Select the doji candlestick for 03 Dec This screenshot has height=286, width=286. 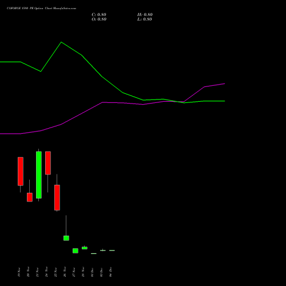pyautogui.click(x=103, y=251)
